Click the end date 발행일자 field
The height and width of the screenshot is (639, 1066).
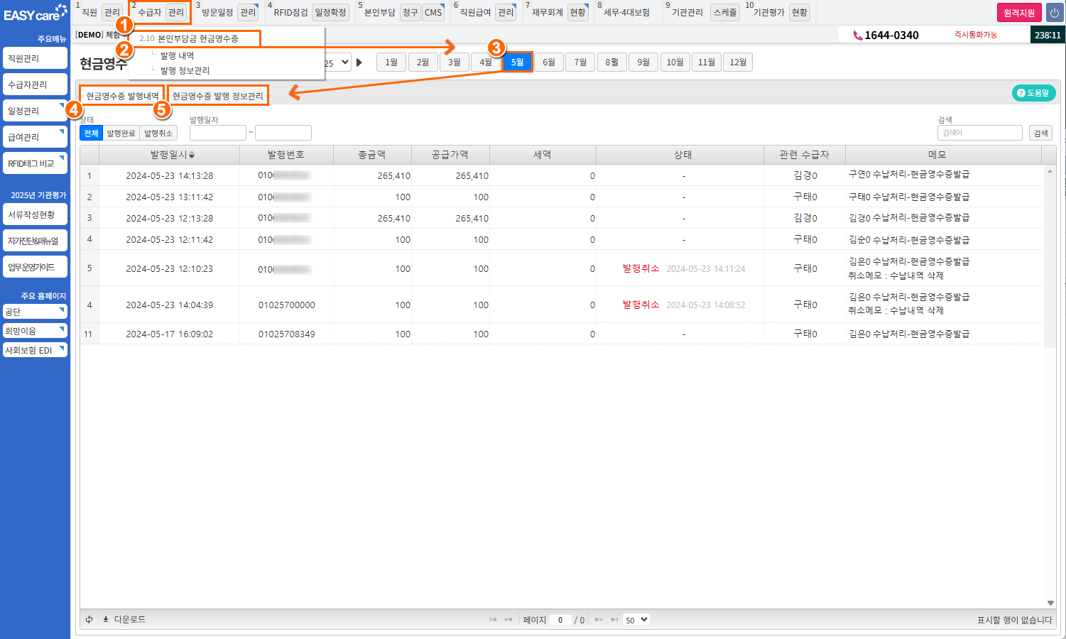283,133
